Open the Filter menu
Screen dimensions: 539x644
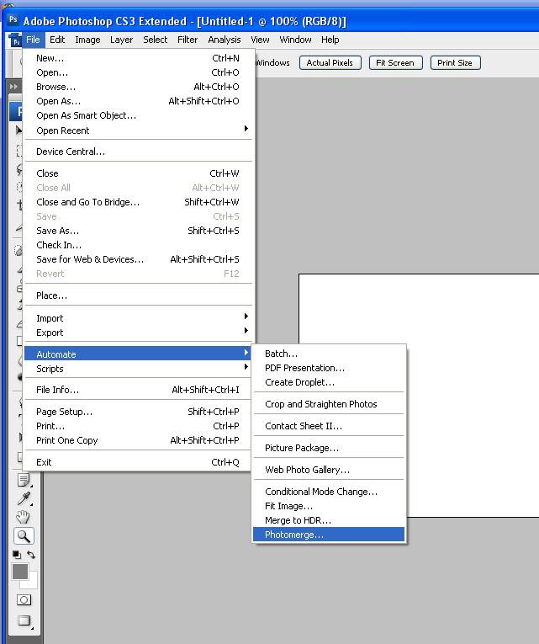click(188, 40)
